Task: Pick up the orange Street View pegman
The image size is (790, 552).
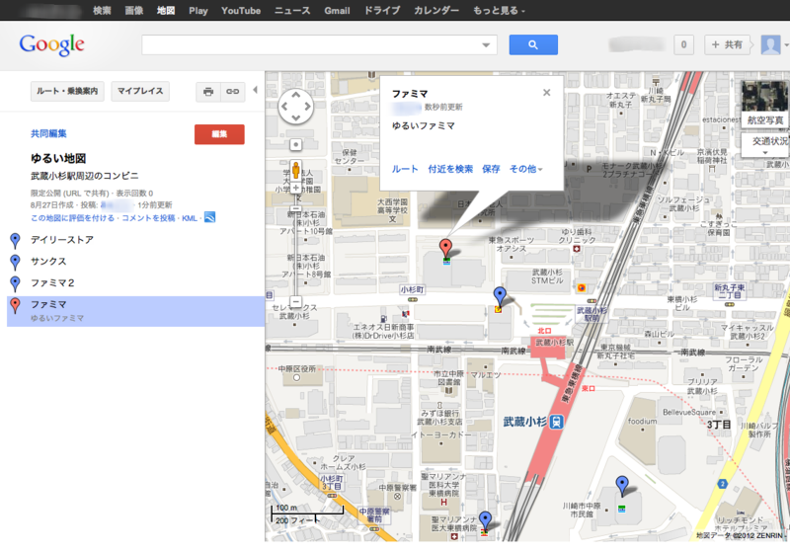Action: 295,170
